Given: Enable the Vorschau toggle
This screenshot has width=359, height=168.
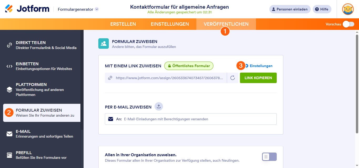Looking at the screenshot, I should 348,24.
